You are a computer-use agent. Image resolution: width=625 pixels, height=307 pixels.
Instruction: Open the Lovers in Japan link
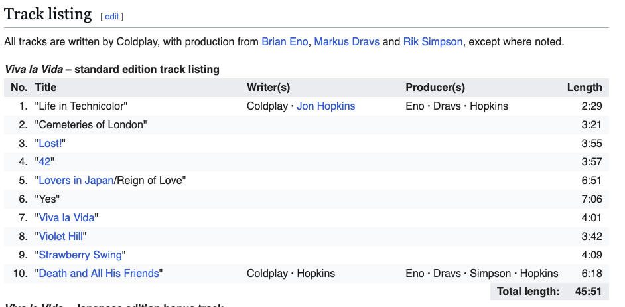(76, 181)
